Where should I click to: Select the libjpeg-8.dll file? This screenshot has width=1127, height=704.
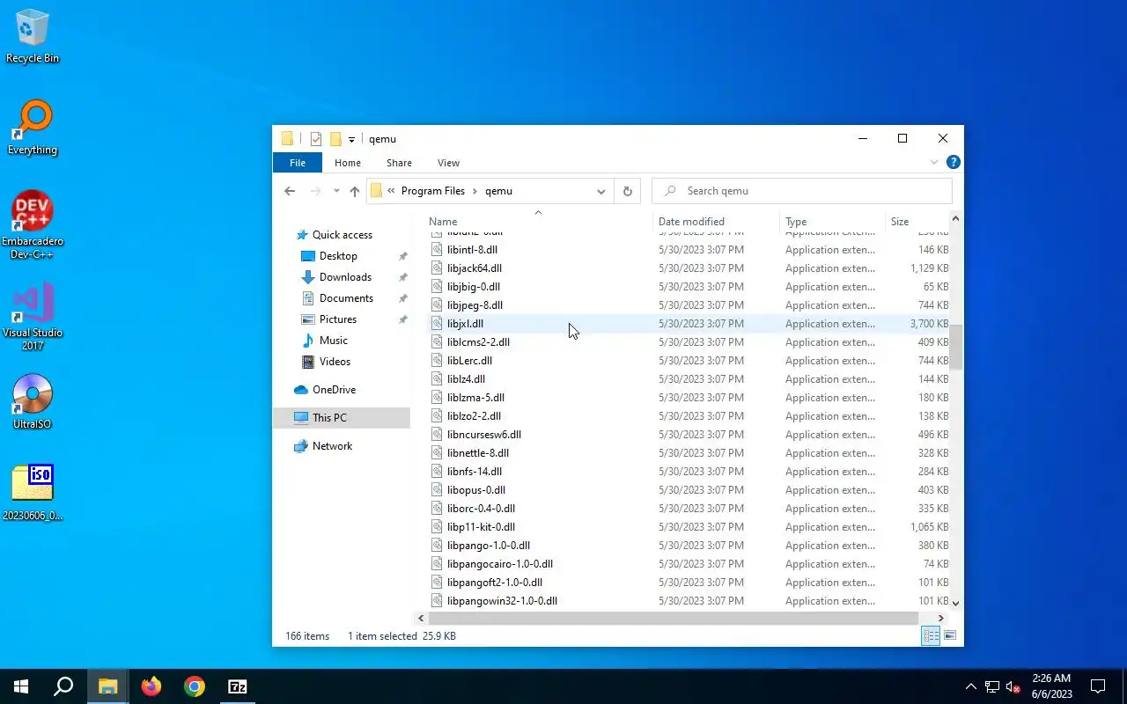tap(475, 305)
